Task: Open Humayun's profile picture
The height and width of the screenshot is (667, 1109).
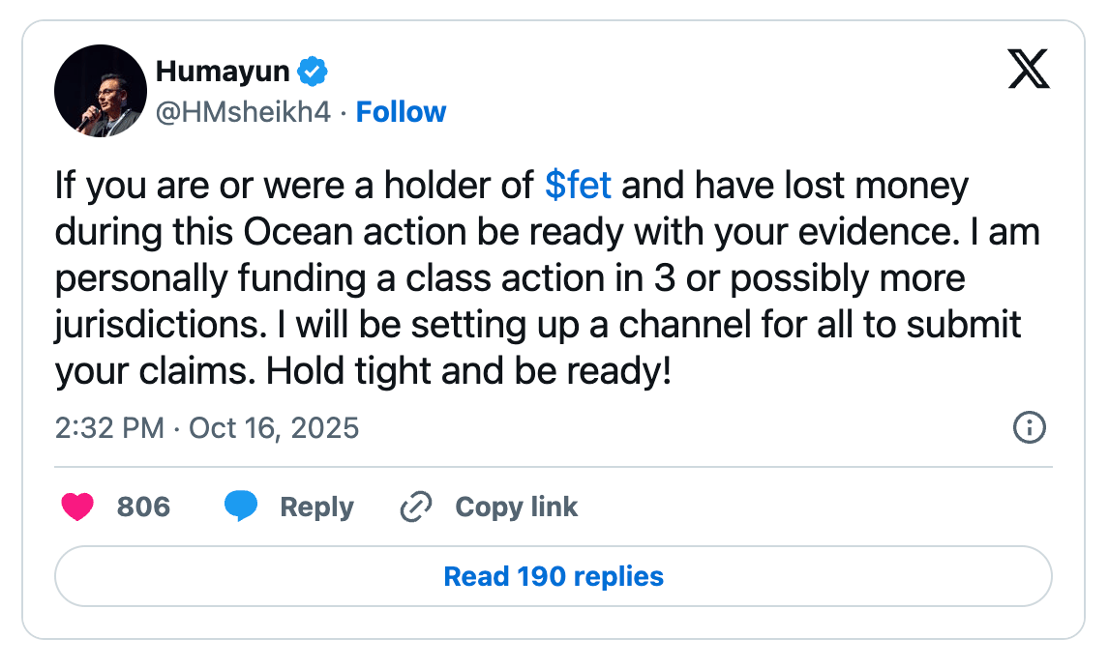Action: tap(101, 91)
